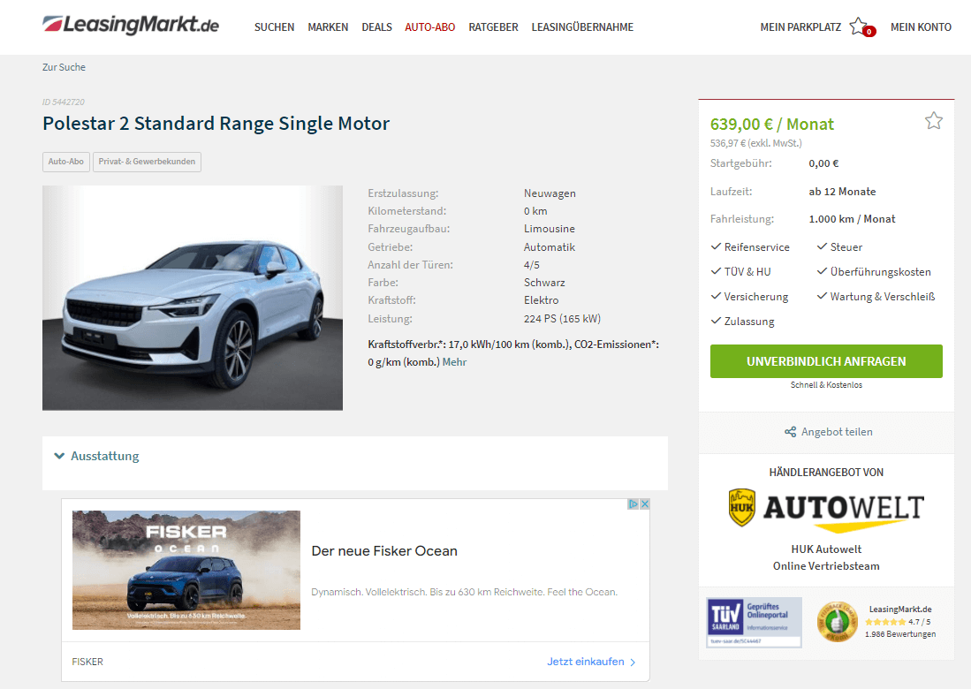Click the Privat- & Gewerbekunden tag
Image resolution: width=971 pixels, height=689 pixels.
[x=147, y=162]
